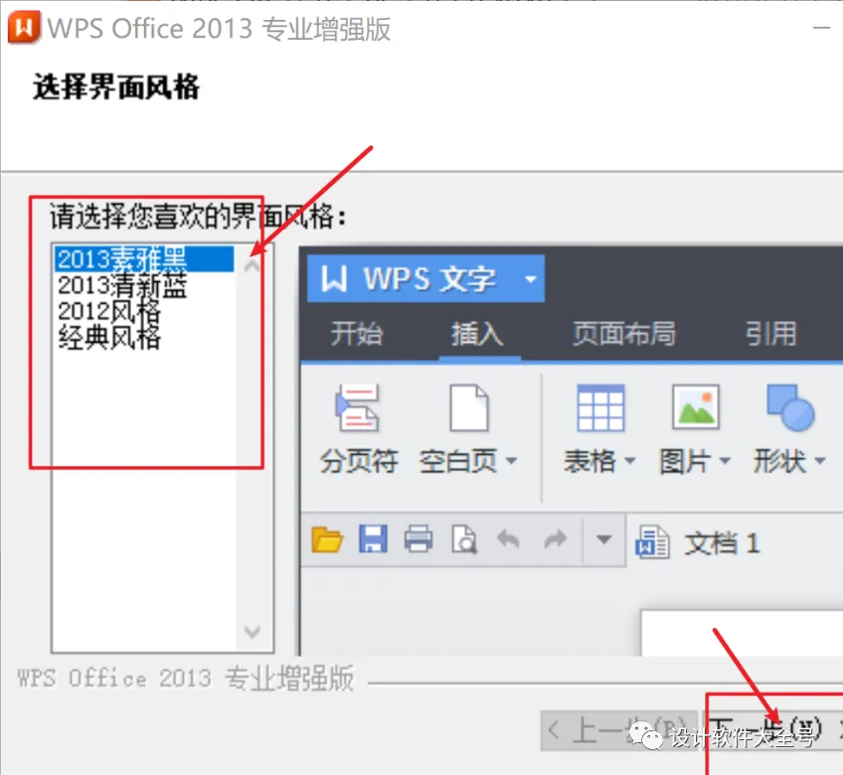The height and width of the screenshot is (775, 843).
Task: Click the 上一步 back button
Action: click(618, 730)
